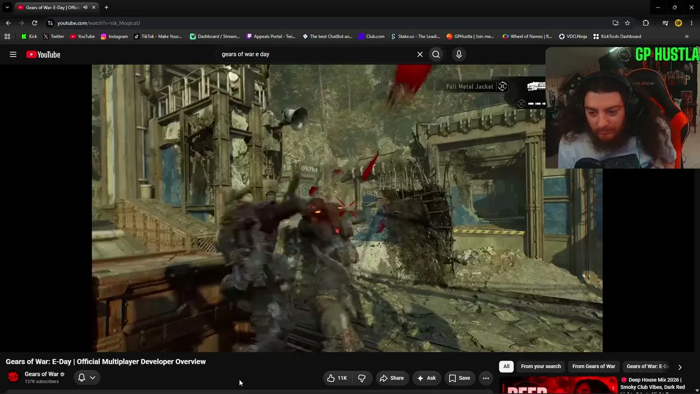Show hidden bookmarks with double chevron
Image resolution: width=700 pixels, height=394 pixels.
tap(687, 37)
